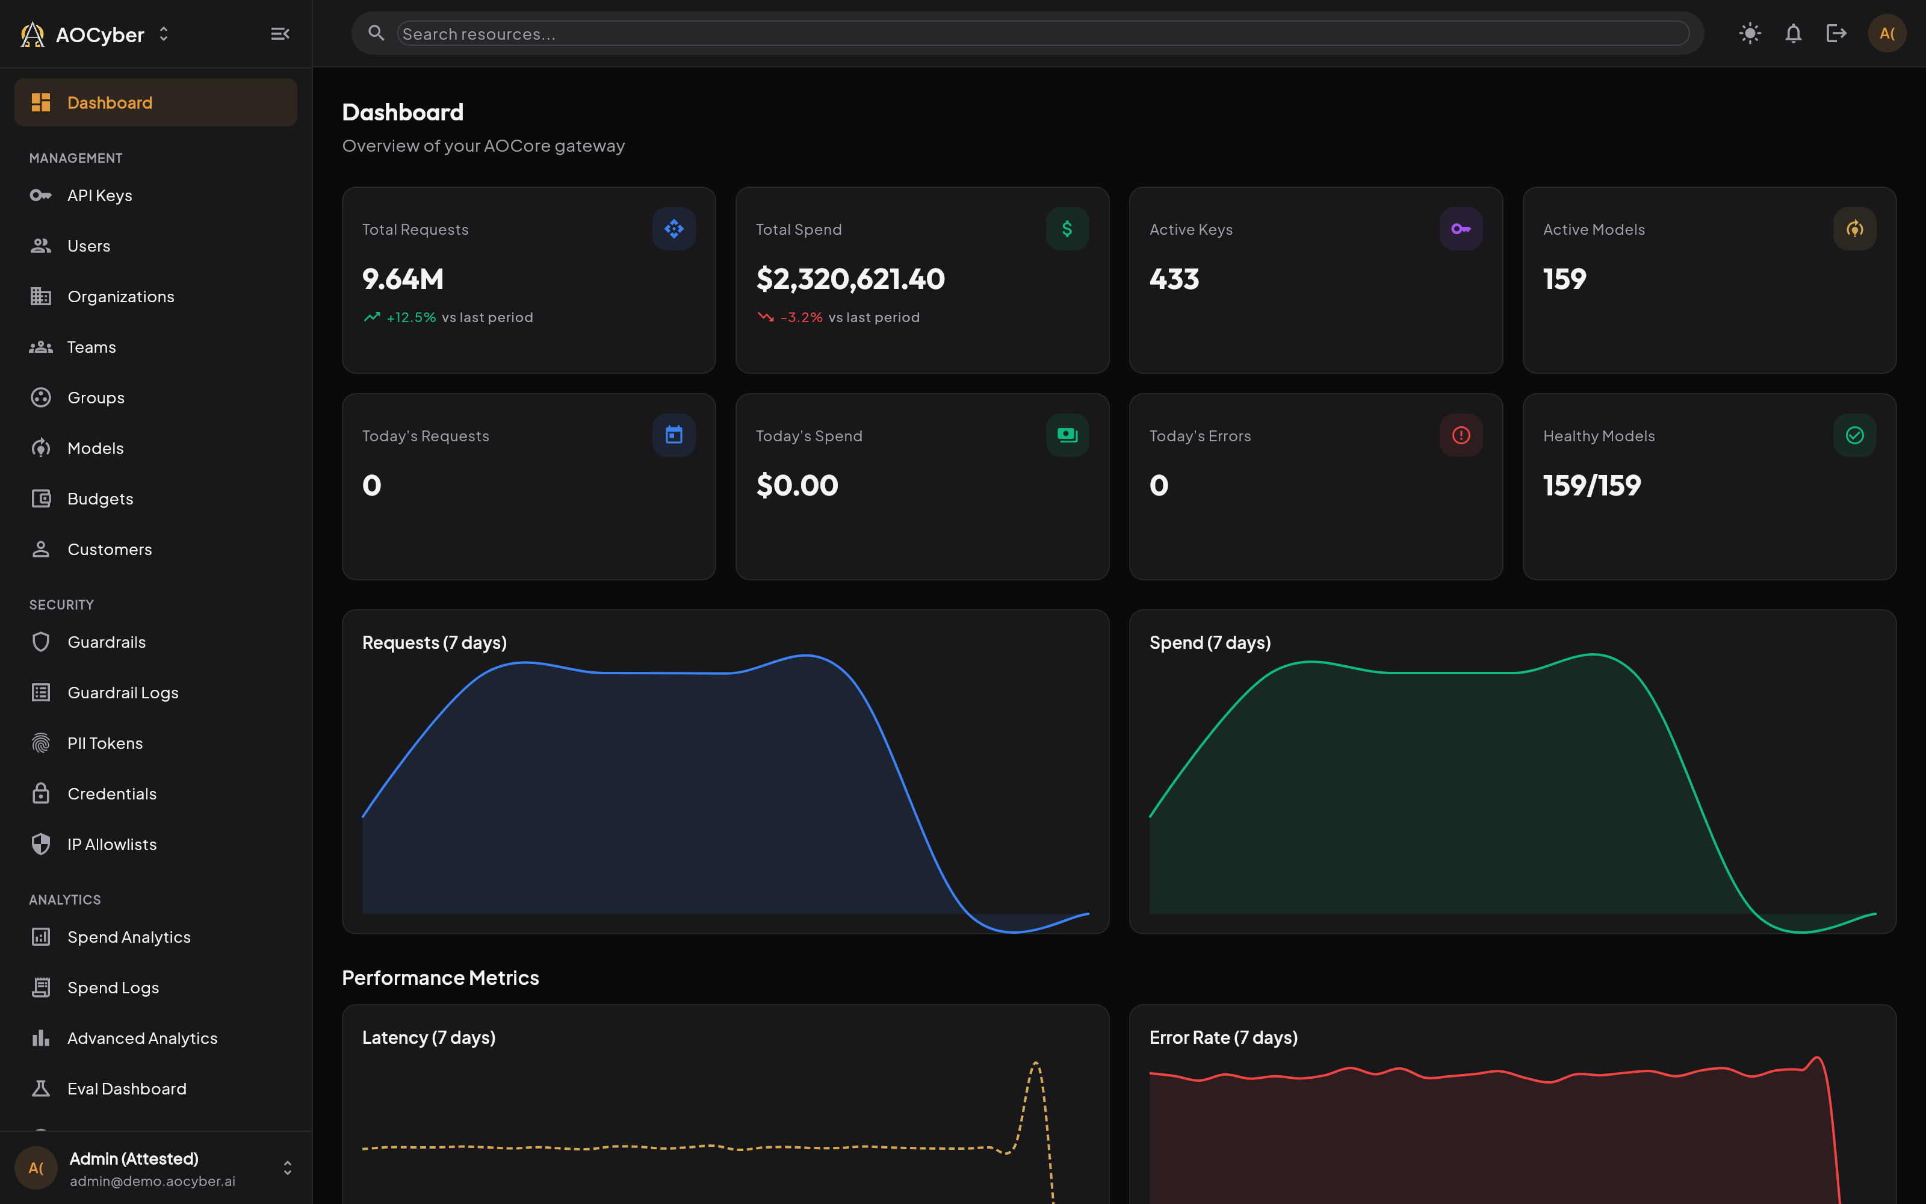Click the Performance Metrics heading
The height and width of the screenshot is (1204, 1926).
[x=440, y=978]
